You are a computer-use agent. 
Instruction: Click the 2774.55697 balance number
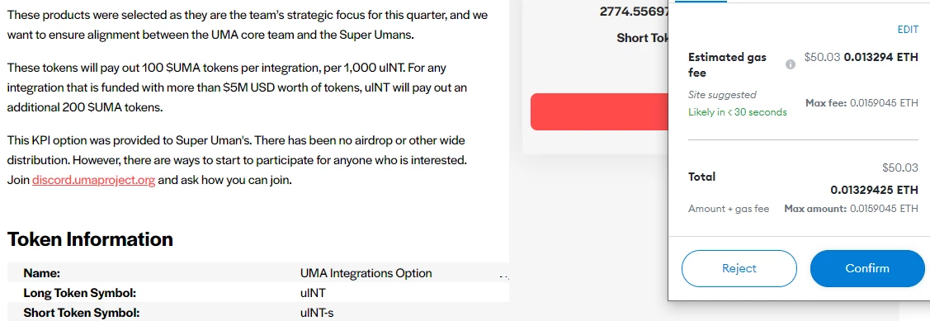[634, 11]
